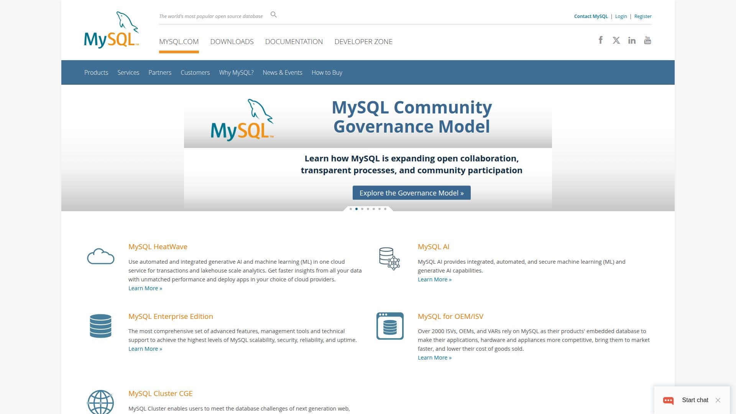Dismiss the Start chat widget

click(718, 400)
